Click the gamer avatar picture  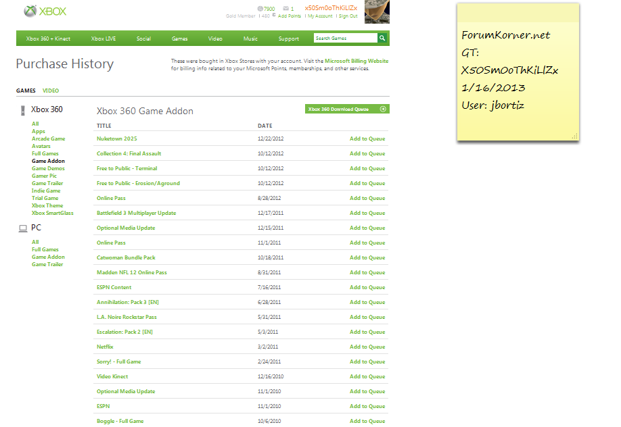pos(377,12)
